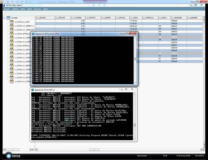
Task: Select the L1_FILIAL+L1_SITUA index entry
Action: click(23, 54)
